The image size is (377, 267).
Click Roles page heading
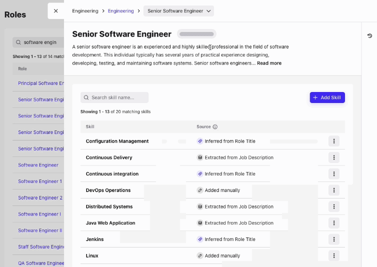pos(15,14)
